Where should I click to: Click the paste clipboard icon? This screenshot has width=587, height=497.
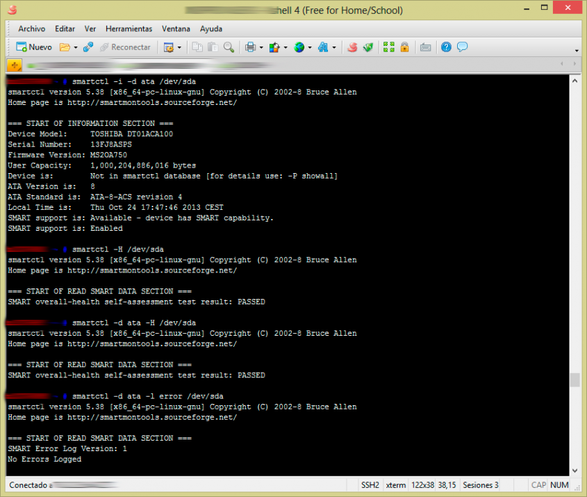(x=213, y=47)
